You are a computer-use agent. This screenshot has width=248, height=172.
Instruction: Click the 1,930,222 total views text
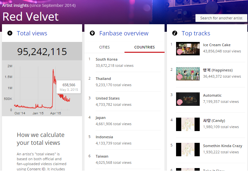pyautogui.click(x=221, y=152)
